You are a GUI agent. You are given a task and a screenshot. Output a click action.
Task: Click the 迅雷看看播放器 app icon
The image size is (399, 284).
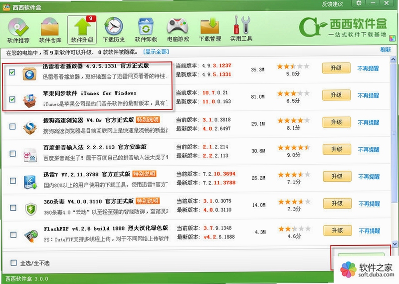pyautogui.click(x=29, y=74)
